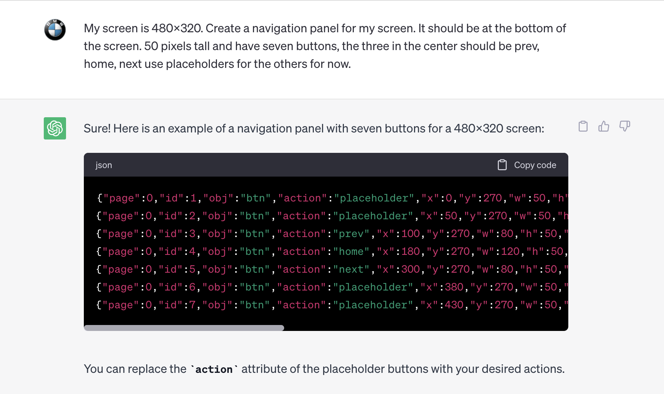Give positive feedback on the response

pyautogui.click(x=604, y=126)
